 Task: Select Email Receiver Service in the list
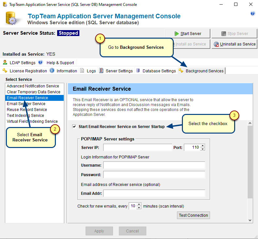[x=34, y=98]
